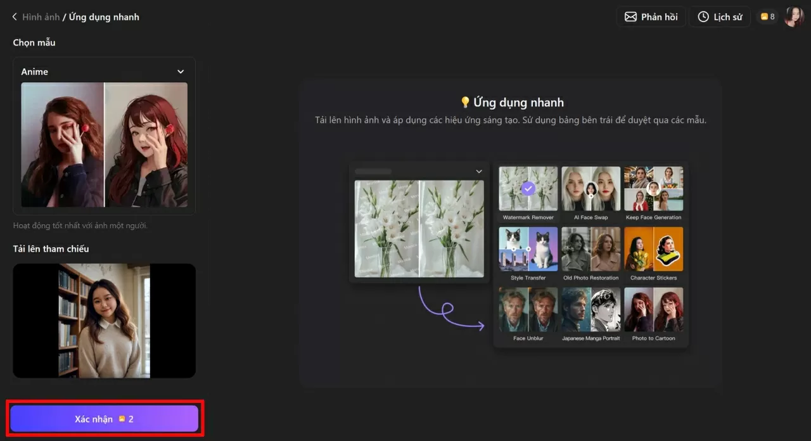Select the AI Face Swap thumbnail
Image resolution: width=811 pixels, height=441 pixels.
click(x=591, y=189)
